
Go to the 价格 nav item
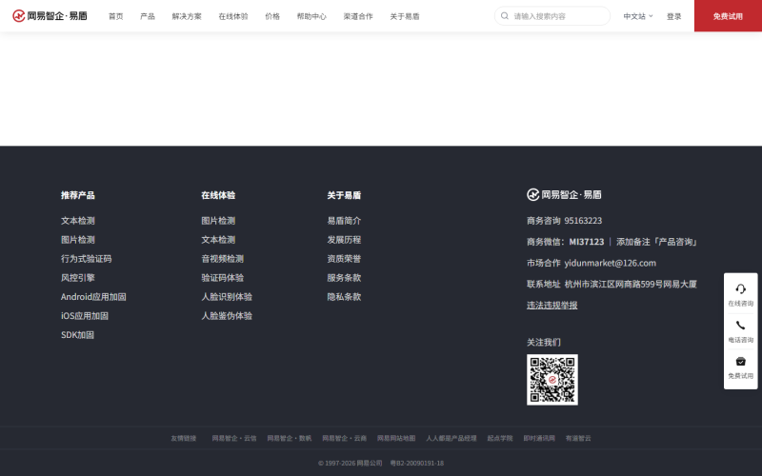[272, 16]
